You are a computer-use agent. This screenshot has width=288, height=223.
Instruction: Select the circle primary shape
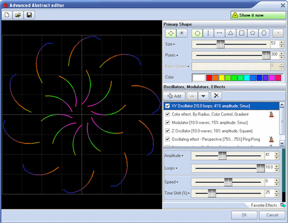[197, 33]
